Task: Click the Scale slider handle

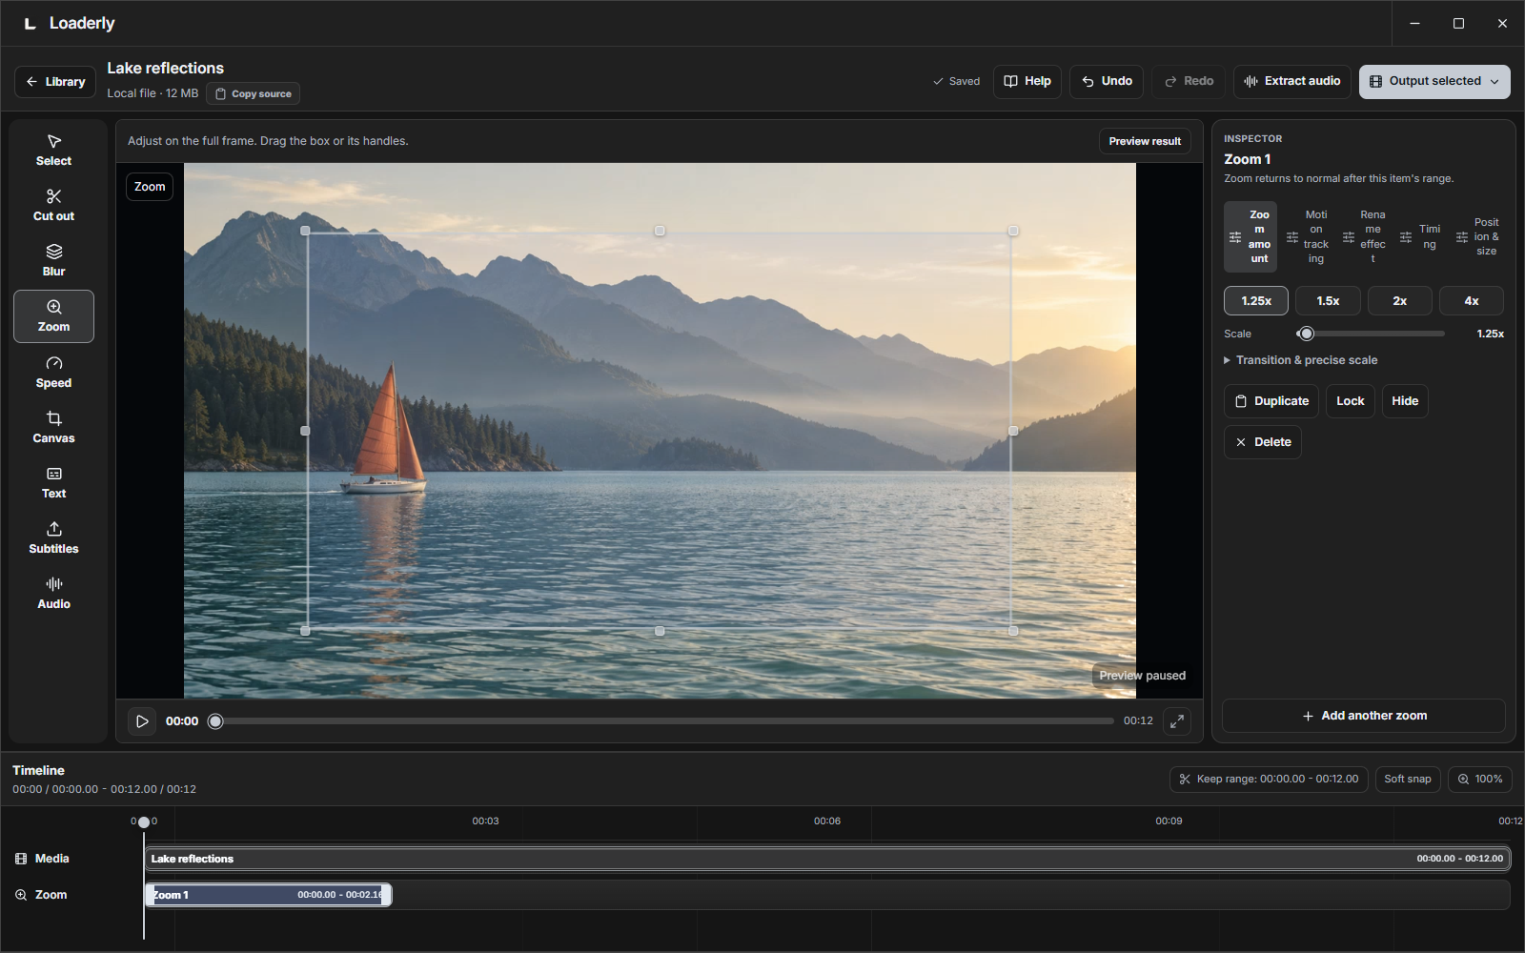Action: (1307, 334)
